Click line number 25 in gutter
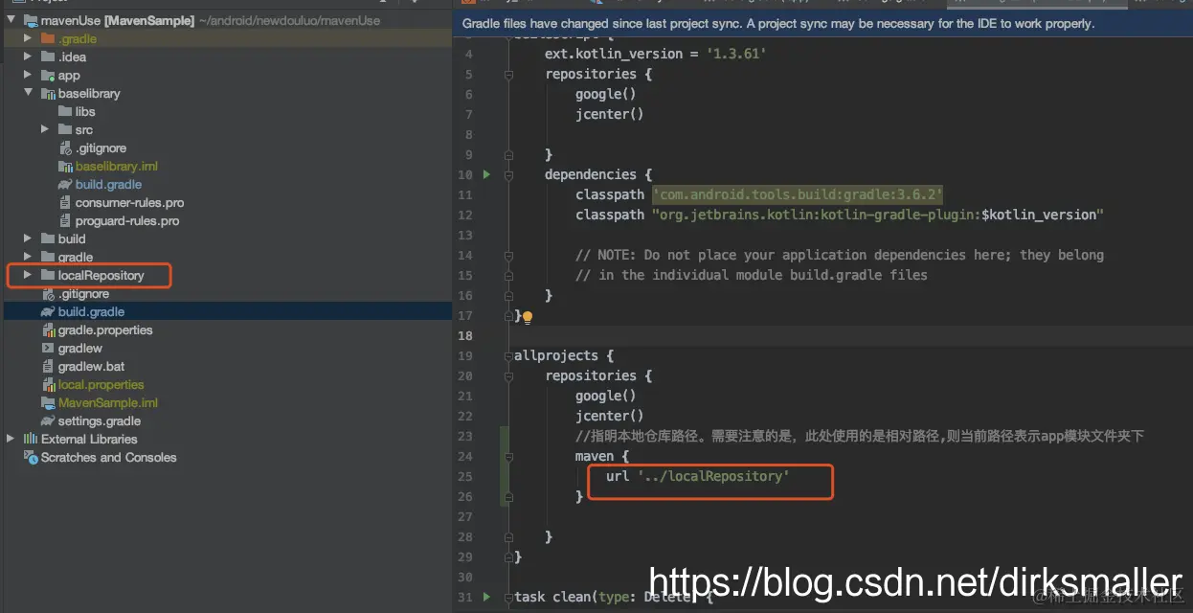The height and width of the screenshot is (613, 1193). tap(465, 476)
